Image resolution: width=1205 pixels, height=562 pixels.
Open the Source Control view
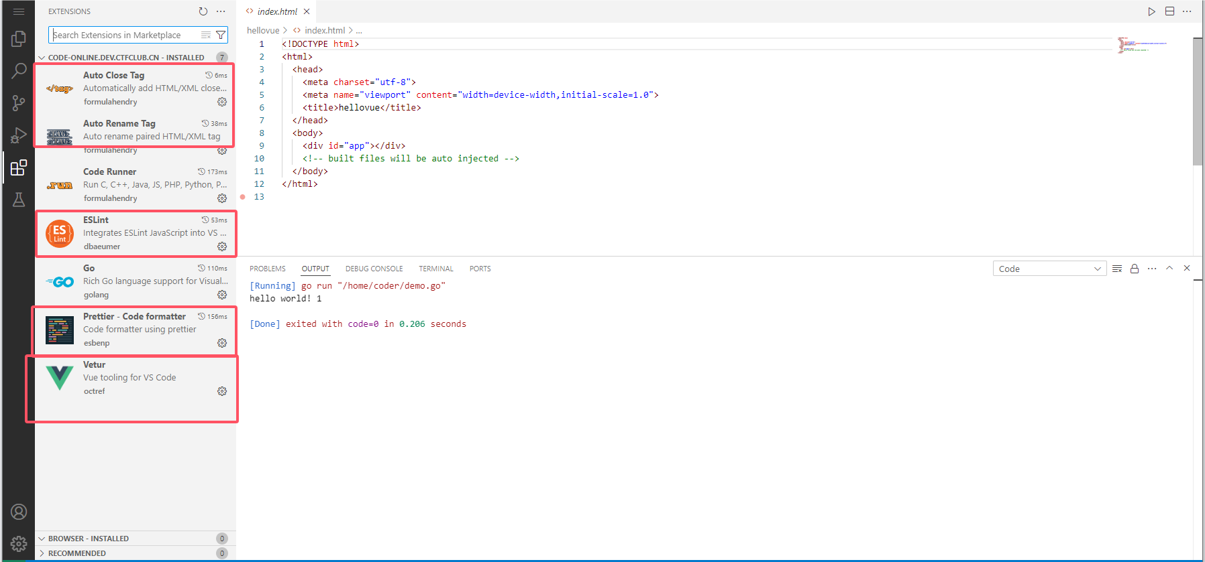pos(19,102)
